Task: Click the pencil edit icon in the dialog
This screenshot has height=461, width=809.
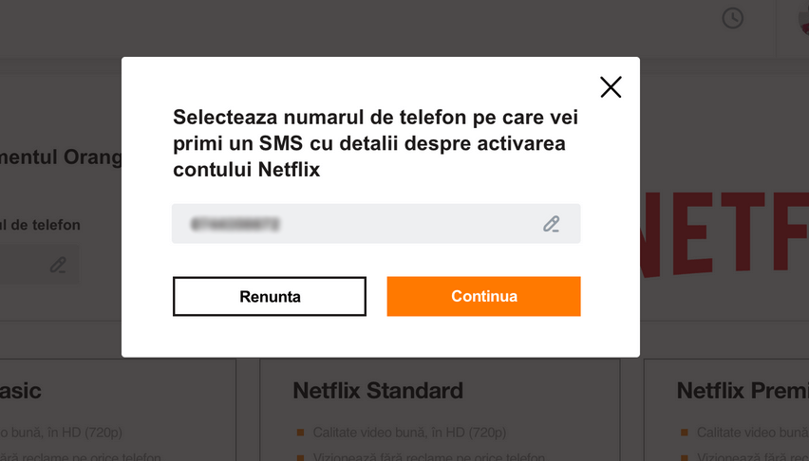Action: [x=551, y=224]
